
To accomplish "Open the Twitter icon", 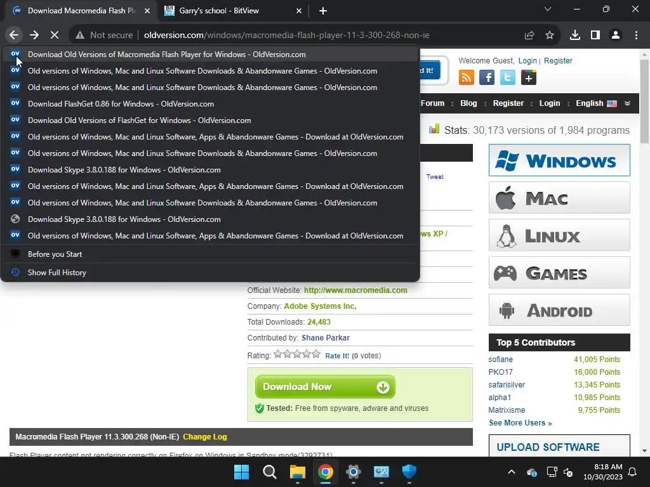I will (507, 77).
